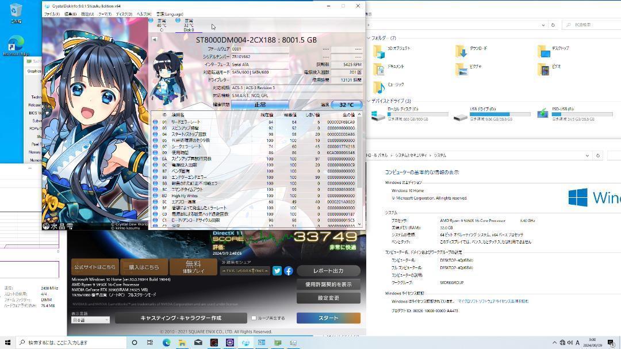Open the ダウンロード folder icon
621x349 pixels.
coord(461,52)
